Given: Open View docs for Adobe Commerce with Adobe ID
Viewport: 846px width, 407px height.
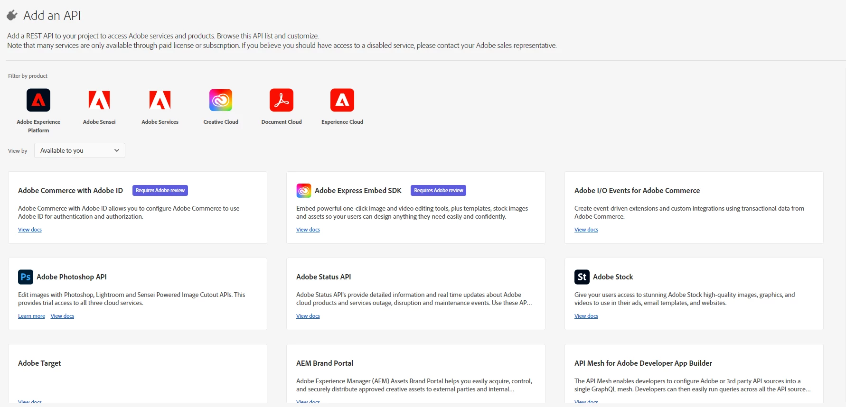Looking at the screenshot, I should [30, 230].
